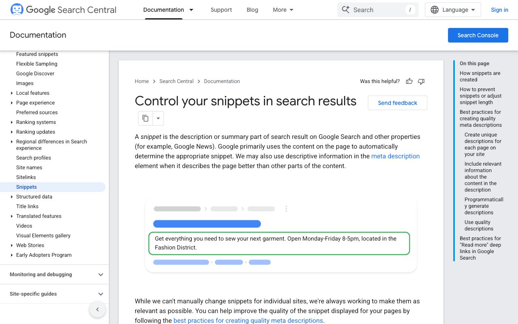
Task: Click the thumbs up helpful icon
Action: coord(409,81)
